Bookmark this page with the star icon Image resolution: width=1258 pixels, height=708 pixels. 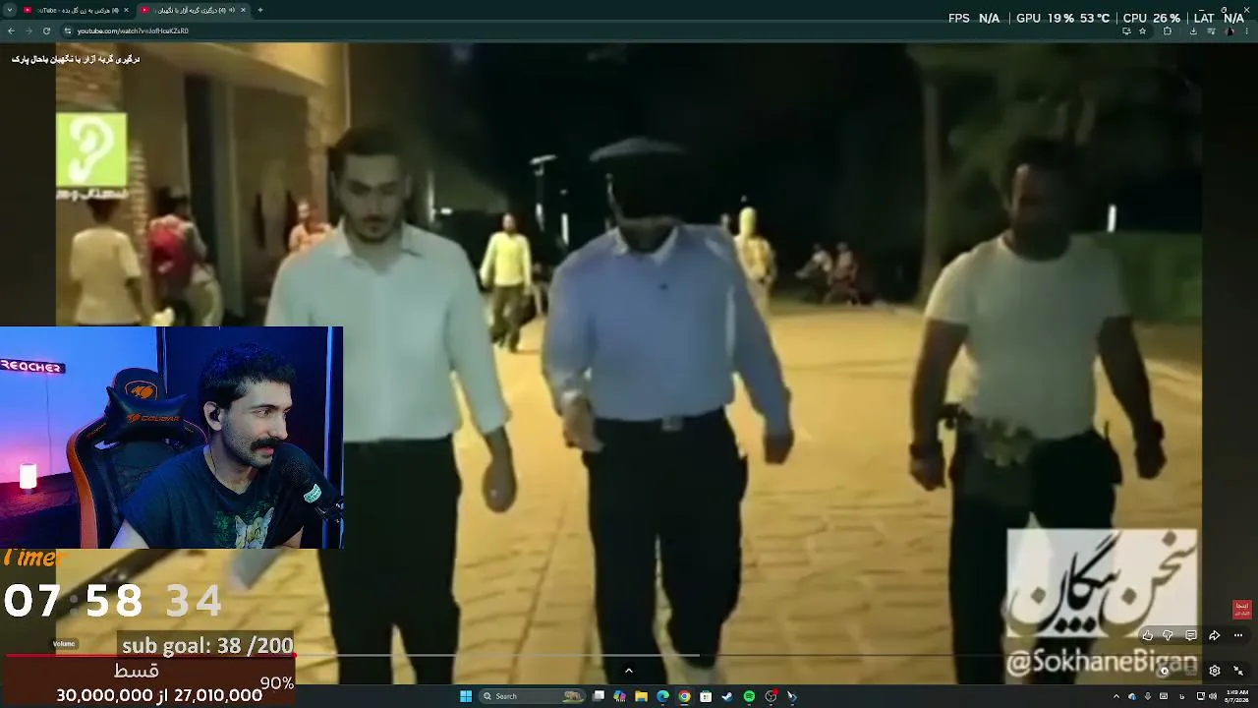tap(1142, 30)
